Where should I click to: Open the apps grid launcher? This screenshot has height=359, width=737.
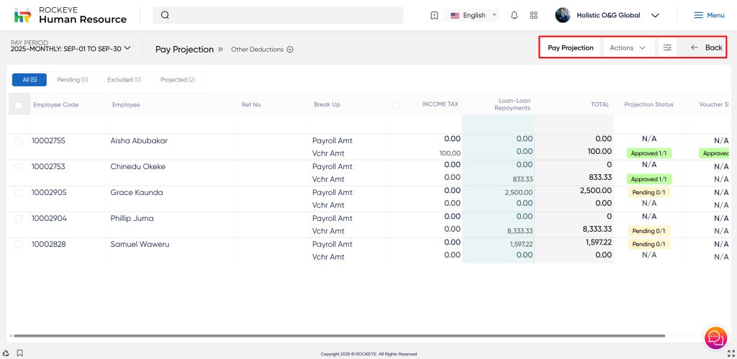click(533, 15)
